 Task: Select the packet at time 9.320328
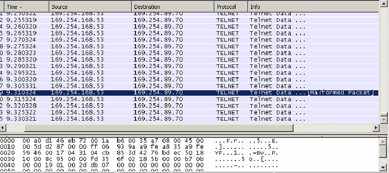[x=189, y=106]
